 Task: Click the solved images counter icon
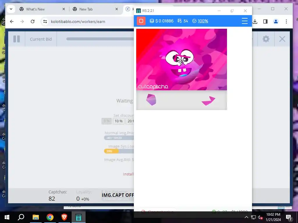pyautogui.click(x=179, y=21)
